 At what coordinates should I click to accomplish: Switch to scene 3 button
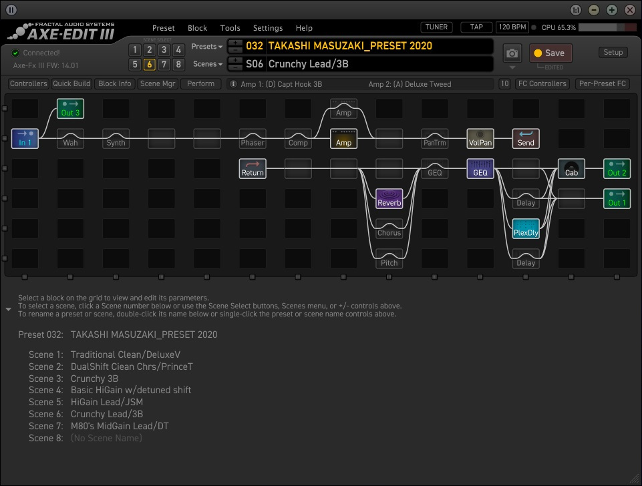[x=164, y=50]
